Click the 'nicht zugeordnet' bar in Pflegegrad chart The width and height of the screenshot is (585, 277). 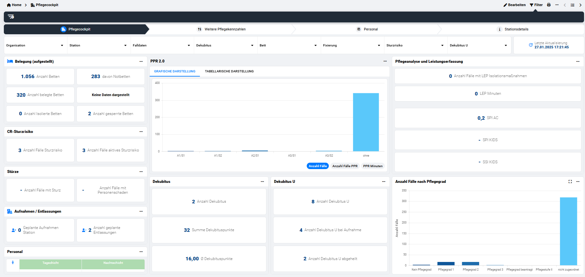pos(568,231)
